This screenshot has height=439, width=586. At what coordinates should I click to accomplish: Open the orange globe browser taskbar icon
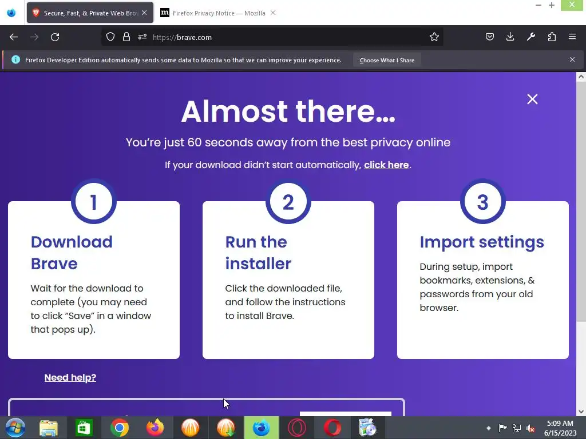pos(190,428)
